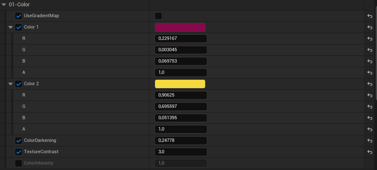
Task: Click the details panel vertical scrollbar
Action: [376, 50]
